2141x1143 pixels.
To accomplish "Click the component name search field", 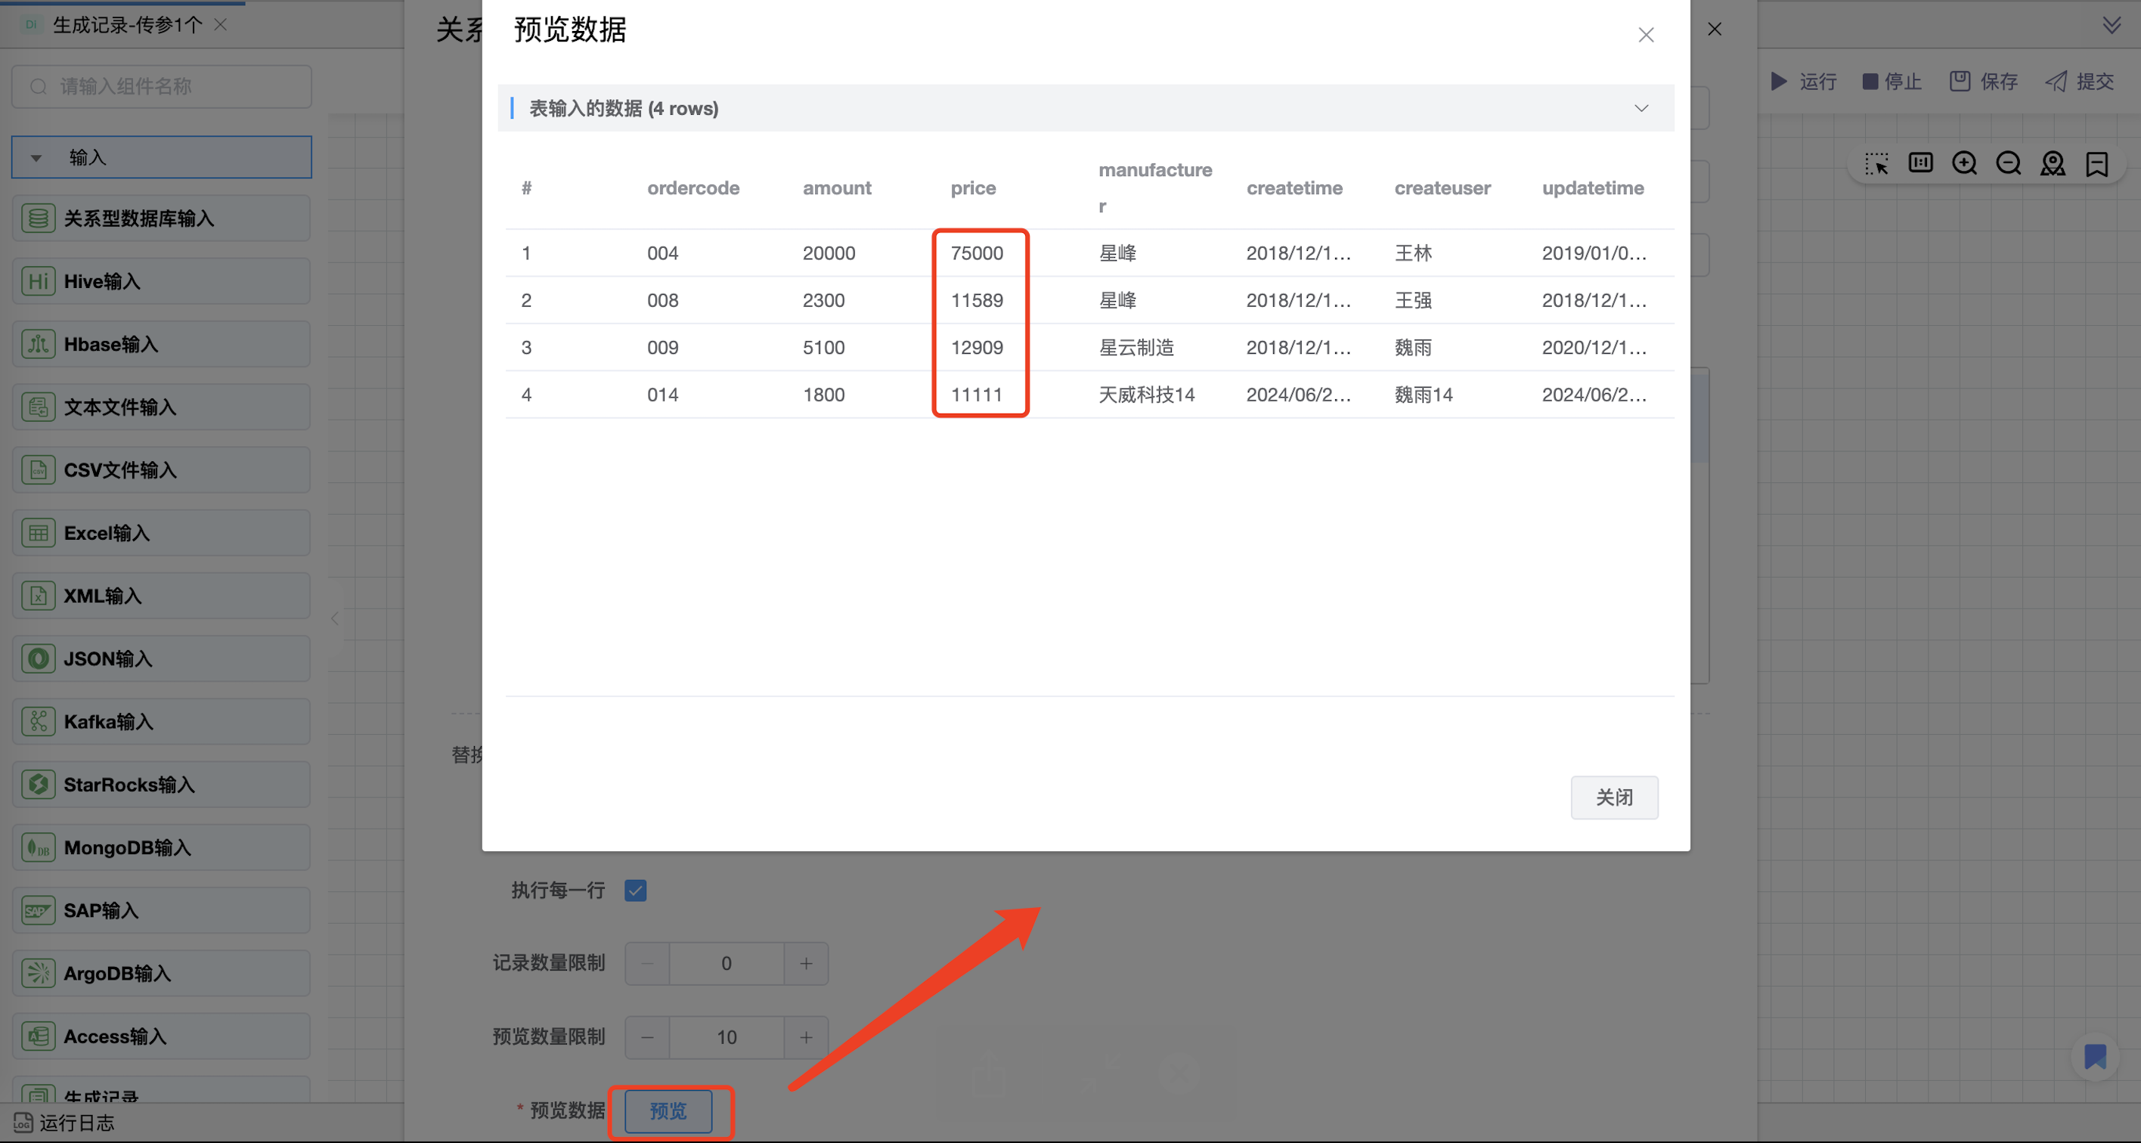I will pos(161,86).
